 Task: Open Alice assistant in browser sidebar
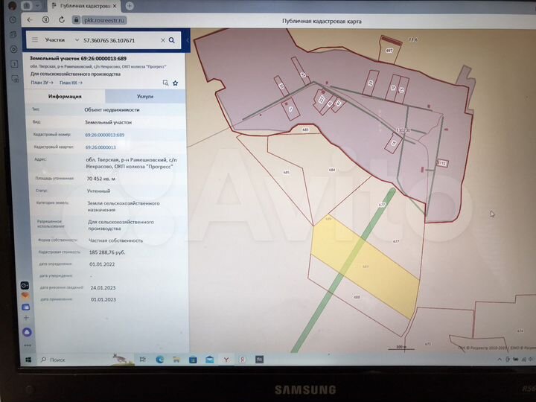coord(27,331)
